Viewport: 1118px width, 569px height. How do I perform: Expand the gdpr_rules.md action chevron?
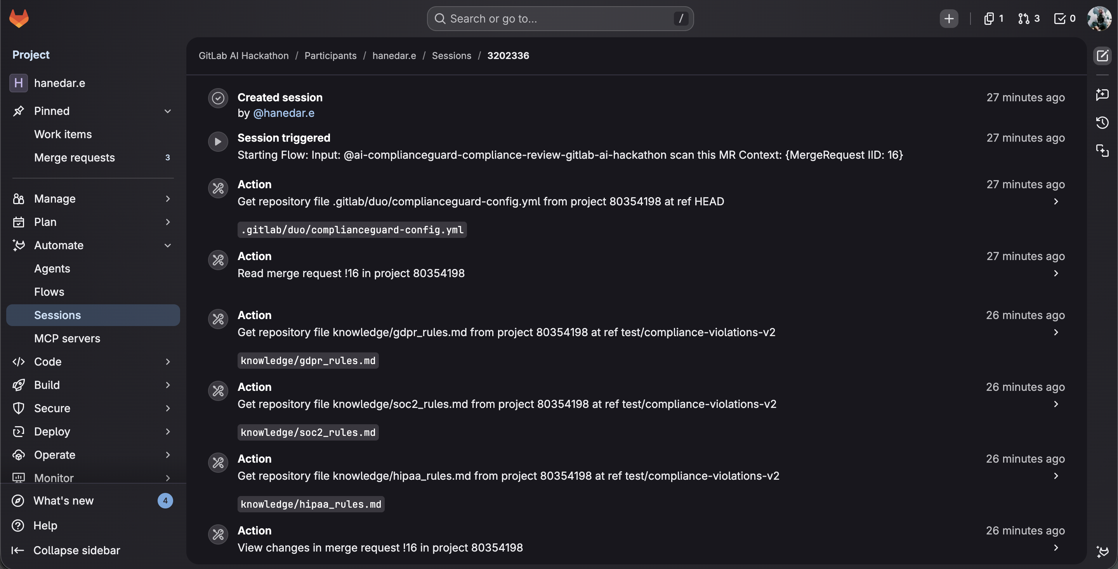[1056, 333]
